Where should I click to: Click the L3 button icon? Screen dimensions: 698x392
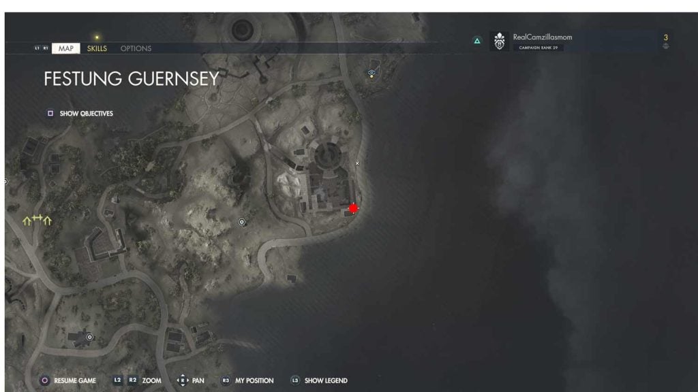click(295, 380)
